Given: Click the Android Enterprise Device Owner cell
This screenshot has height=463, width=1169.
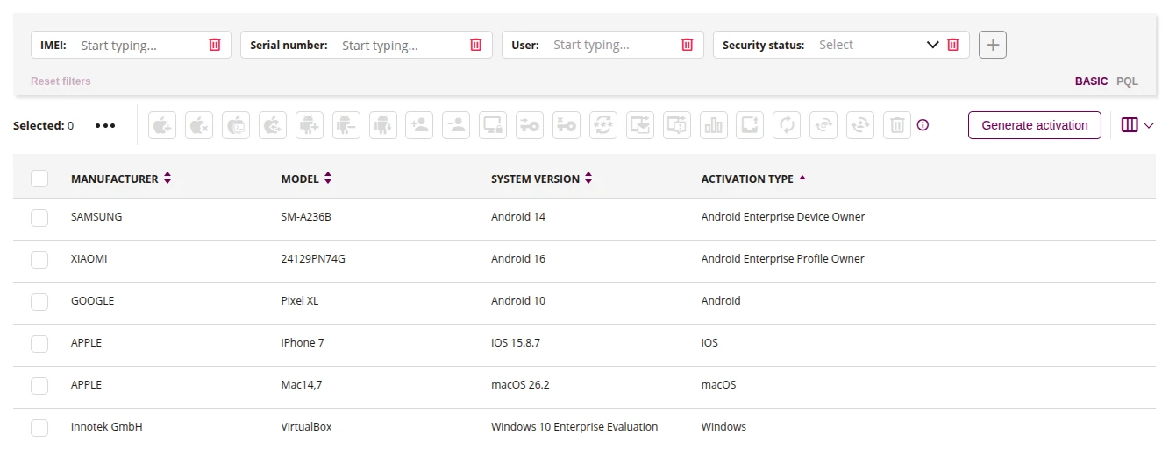Looking at the screenshot, I should tap(783, 217).
